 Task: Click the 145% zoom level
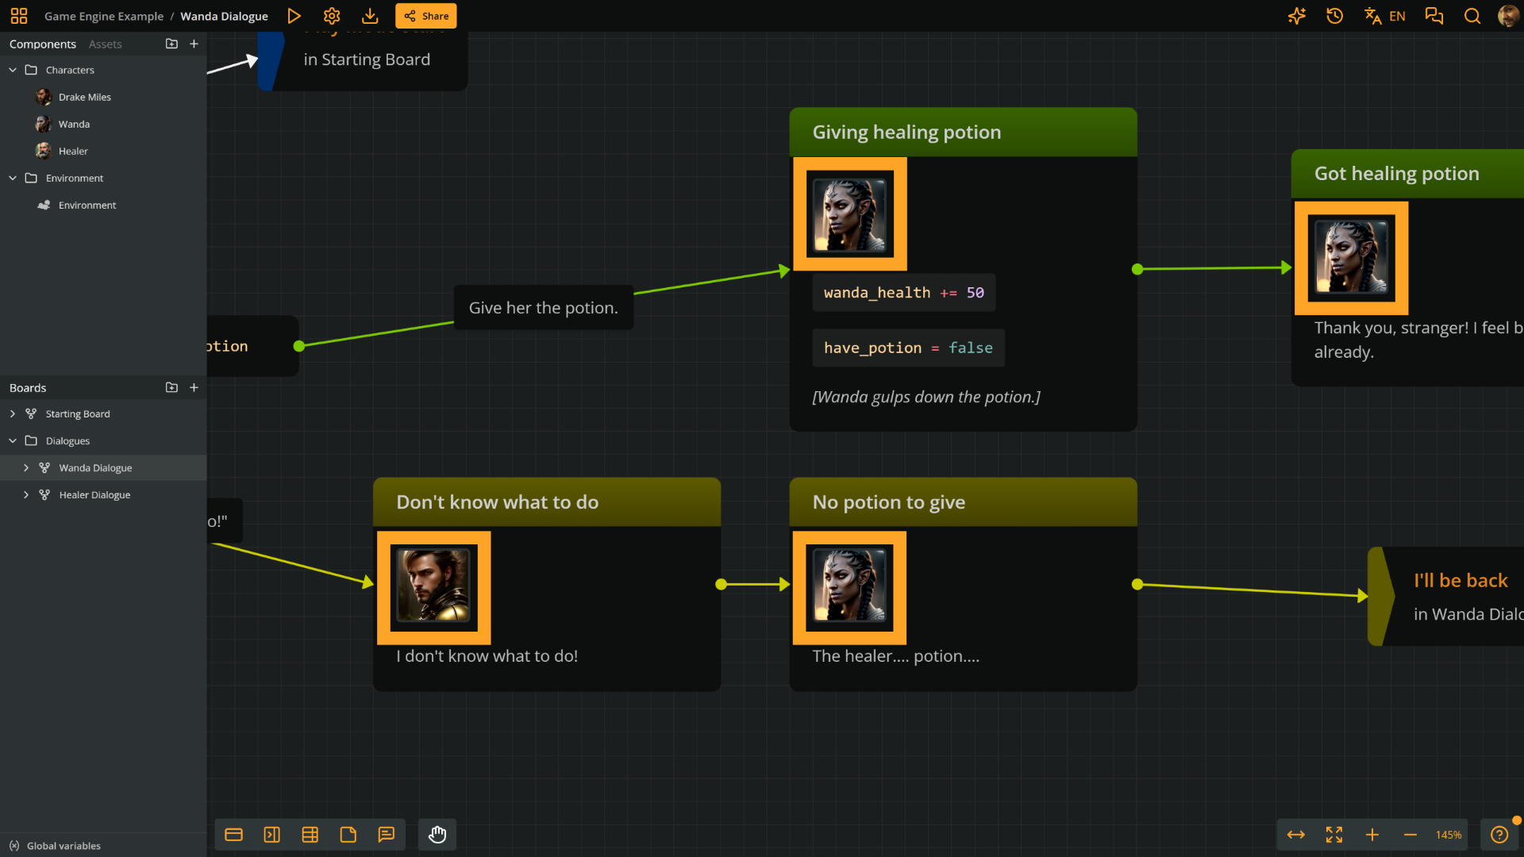(x=1449, y=835)
